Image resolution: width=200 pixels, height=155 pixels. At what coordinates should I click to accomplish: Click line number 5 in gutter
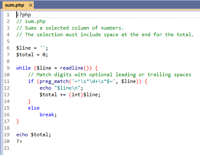pyautogui.click(x=8, y=41)
